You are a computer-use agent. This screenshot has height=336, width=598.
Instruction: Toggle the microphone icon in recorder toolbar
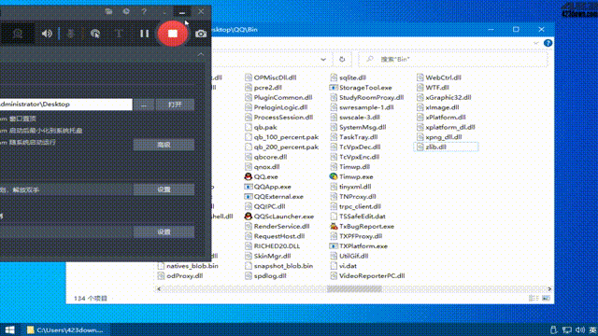(71, 34)
